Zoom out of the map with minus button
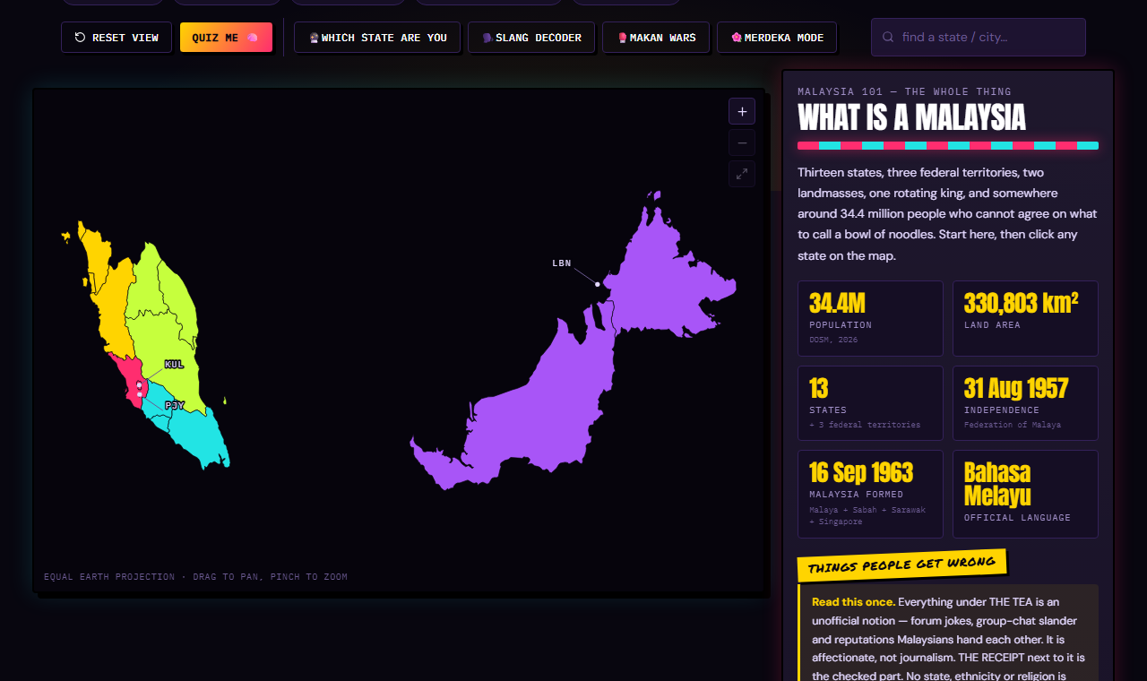The width and height of the screenshot is (1147, 681). [x=742, y=142]
